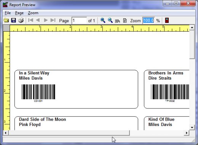Click the Print icon in toolbar

[21, 20]
